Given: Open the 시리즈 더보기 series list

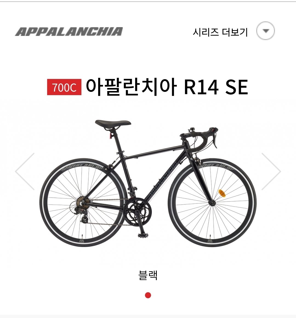Looking at the screenshot, I should pos(220,32).
